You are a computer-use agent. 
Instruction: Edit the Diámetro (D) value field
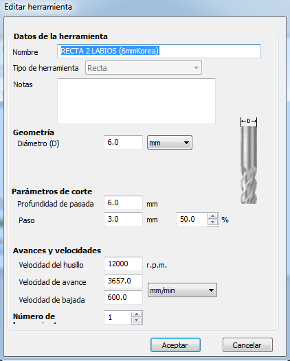coord(123,142)
